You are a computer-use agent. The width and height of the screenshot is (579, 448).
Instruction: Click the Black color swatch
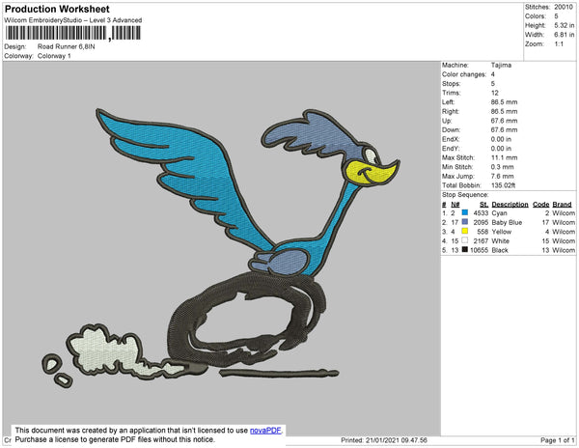click(x=465, y=250)
